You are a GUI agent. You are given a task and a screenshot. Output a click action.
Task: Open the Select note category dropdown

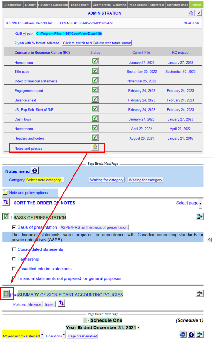tap(63, 180)
